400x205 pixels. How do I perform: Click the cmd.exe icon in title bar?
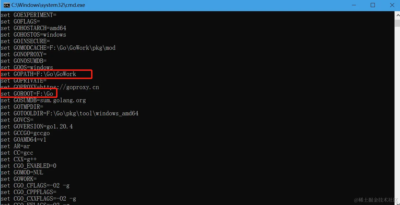7,5
